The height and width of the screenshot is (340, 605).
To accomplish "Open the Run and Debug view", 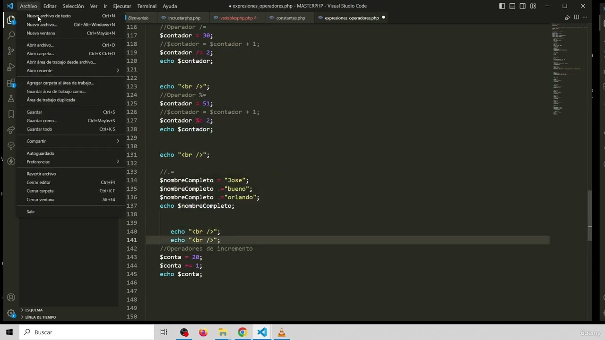I will (11, 68).
